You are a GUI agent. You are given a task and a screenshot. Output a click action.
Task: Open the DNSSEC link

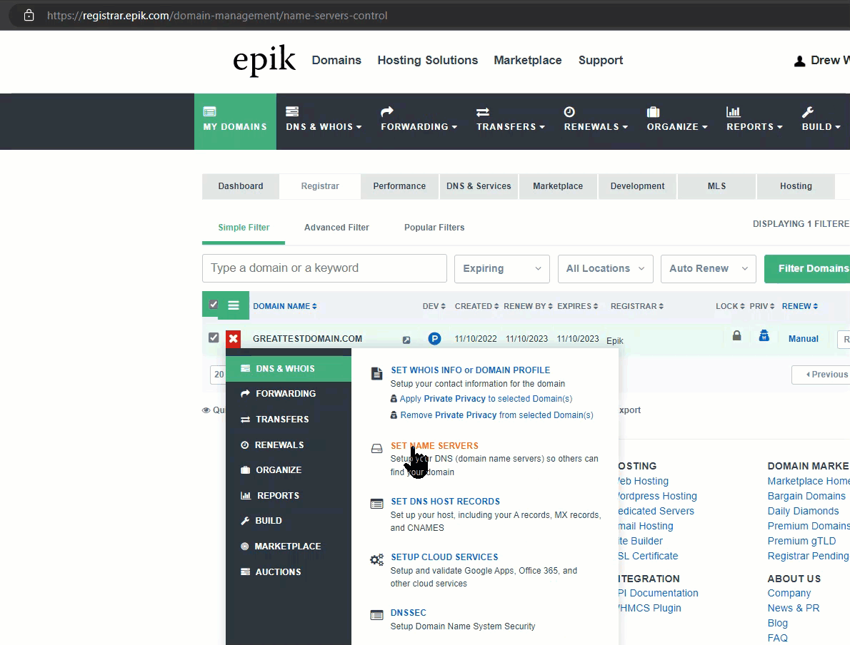click(x=408, y=613)
